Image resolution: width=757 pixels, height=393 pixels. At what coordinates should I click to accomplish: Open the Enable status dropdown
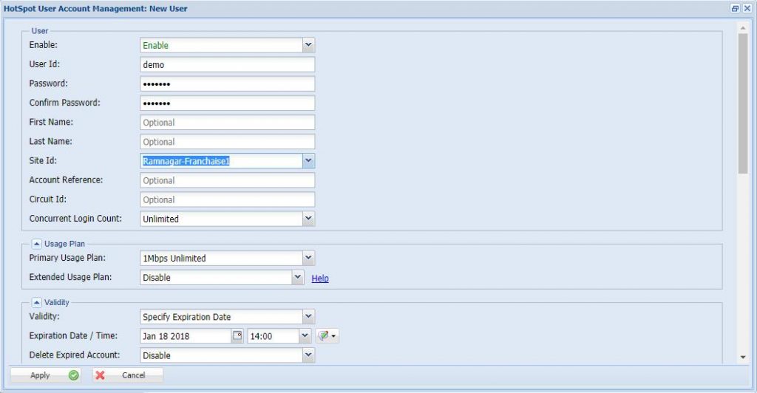pos(308,45)
